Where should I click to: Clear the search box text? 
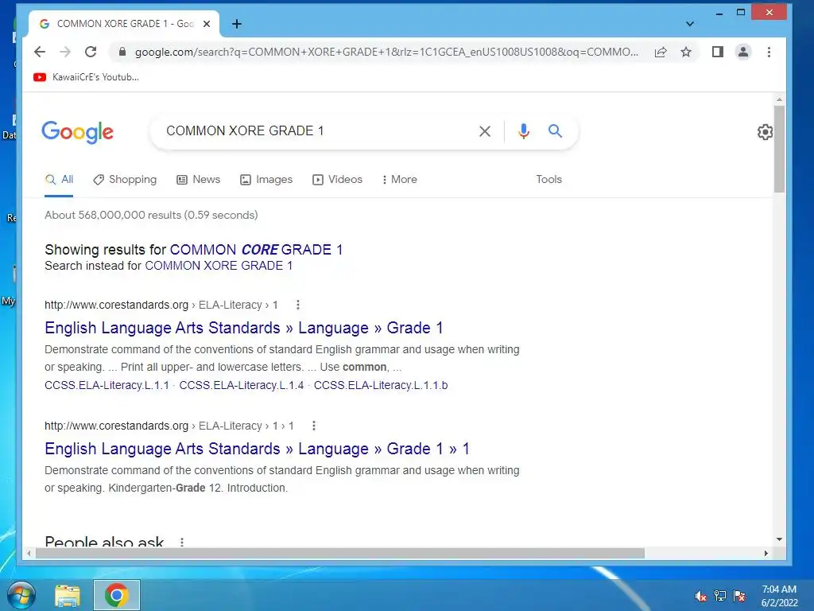click(484, 131)
